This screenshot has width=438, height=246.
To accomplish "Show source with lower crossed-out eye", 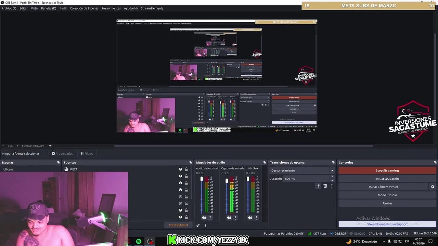I will [180, 203].
